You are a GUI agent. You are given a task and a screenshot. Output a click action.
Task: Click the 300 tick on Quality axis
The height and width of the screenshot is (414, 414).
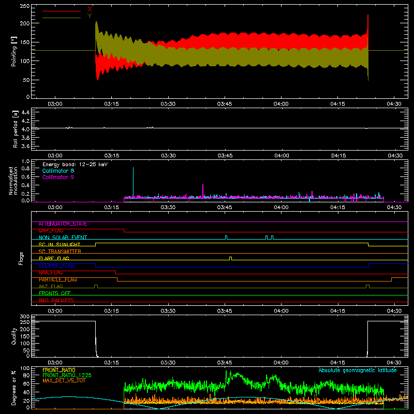pos(25,316)
